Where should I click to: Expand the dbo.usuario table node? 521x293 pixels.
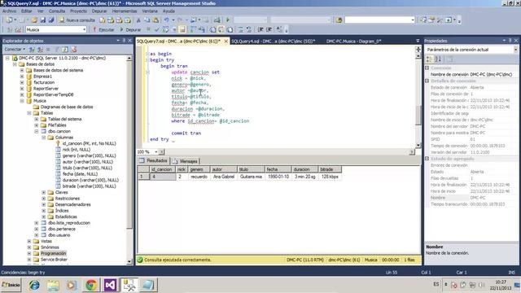pyautogui.click(x=37, y=235)
